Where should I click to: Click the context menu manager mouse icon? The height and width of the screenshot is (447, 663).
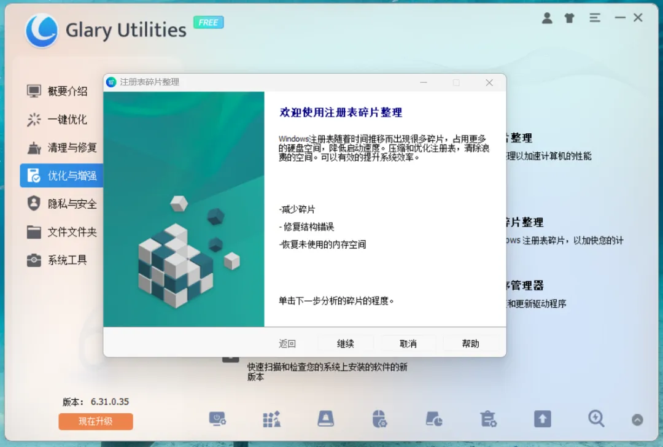[379, 419]
